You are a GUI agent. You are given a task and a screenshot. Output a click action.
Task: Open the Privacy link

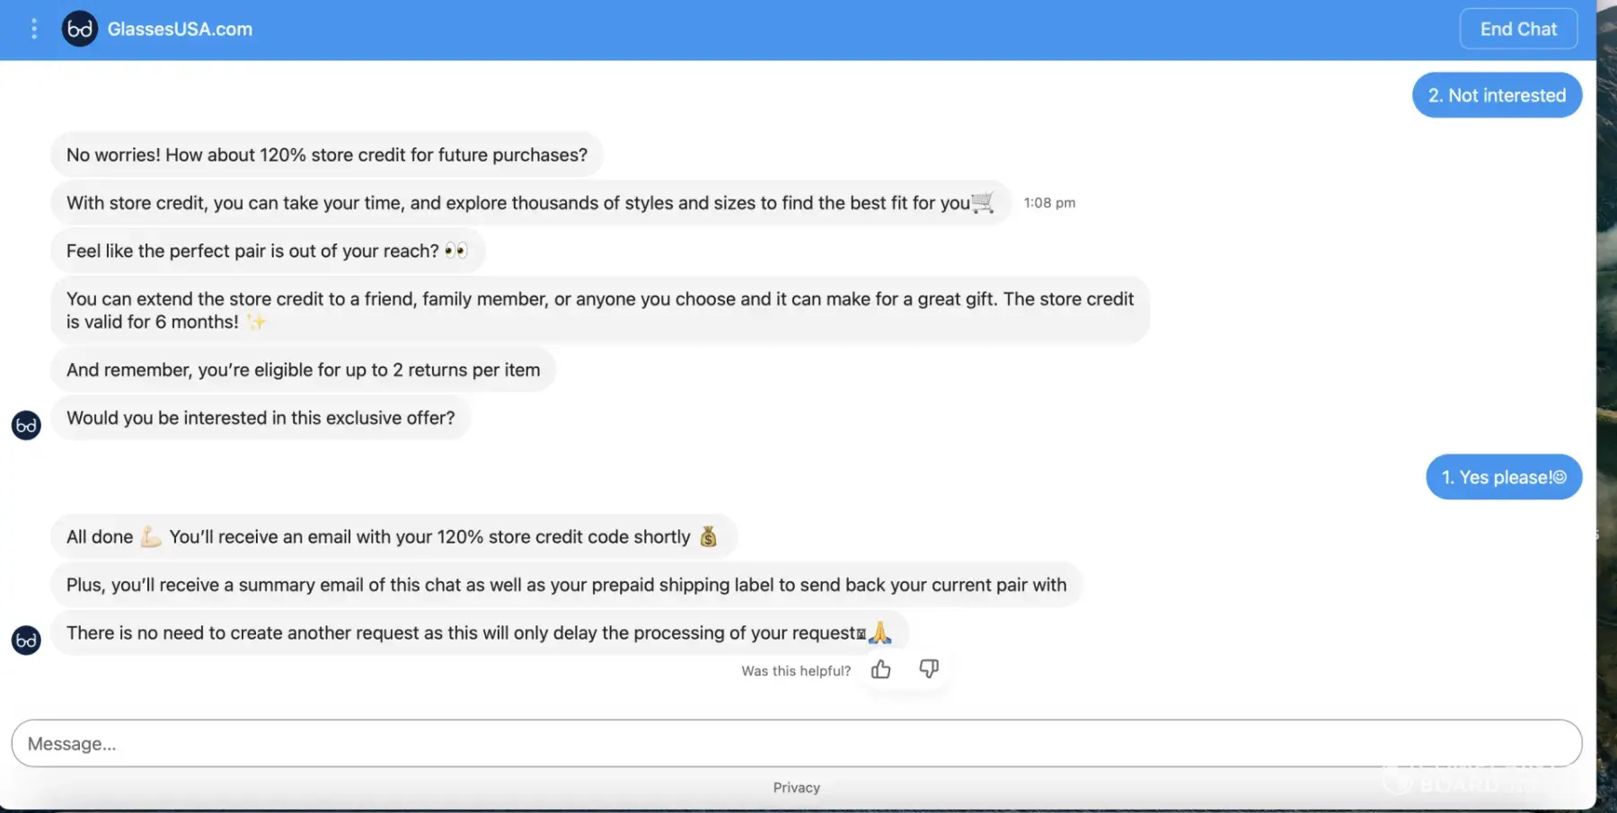pyautogui.click(x=796, y=788)
